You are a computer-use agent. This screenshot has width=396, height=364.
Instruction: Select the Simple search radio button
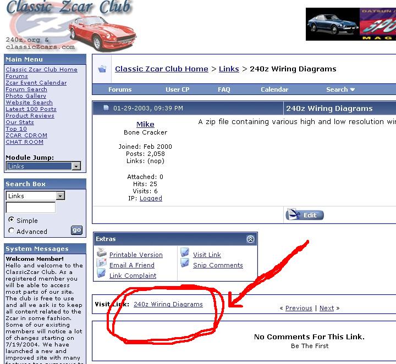(x=11, y=220)
